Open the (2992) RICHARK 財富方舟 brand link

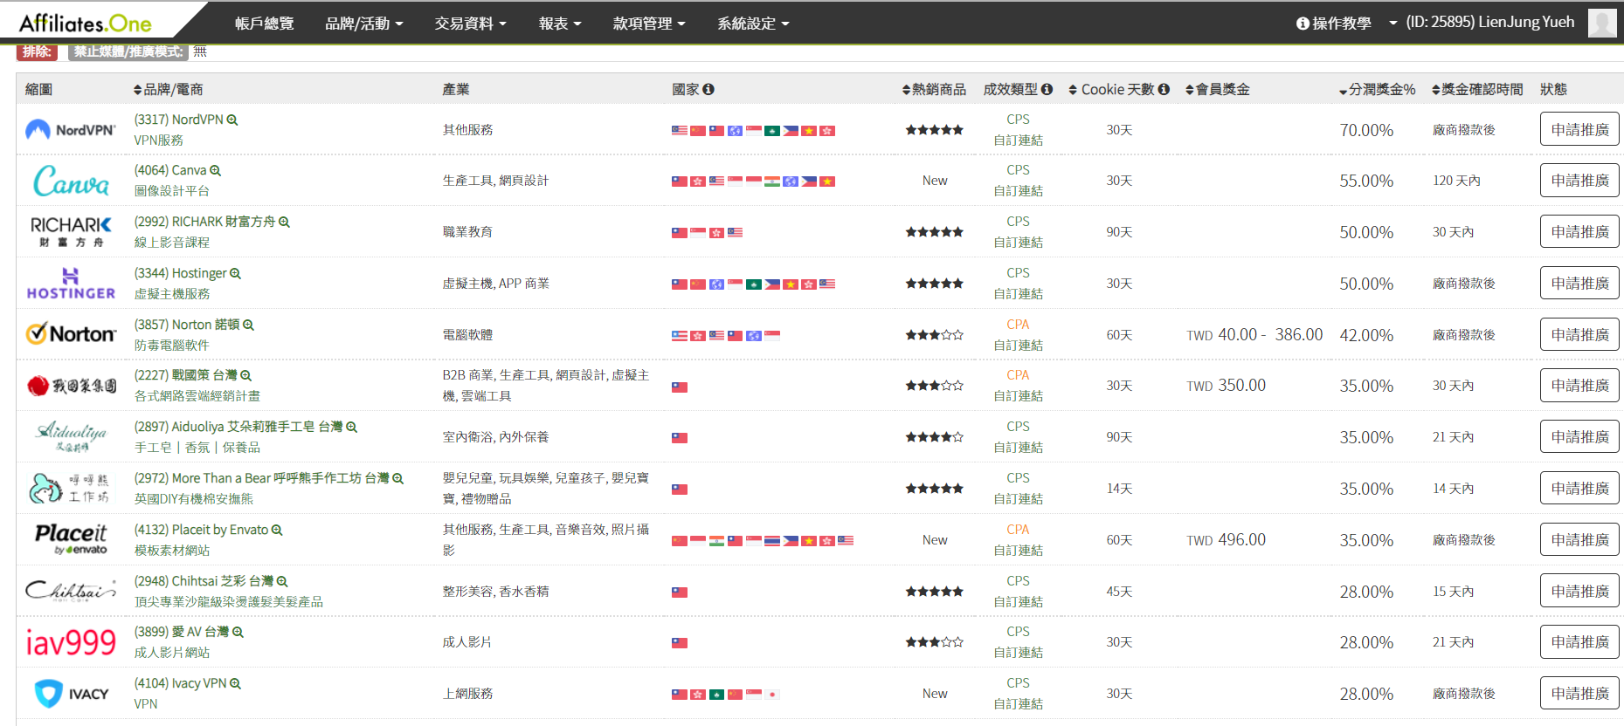pos(204,223)
